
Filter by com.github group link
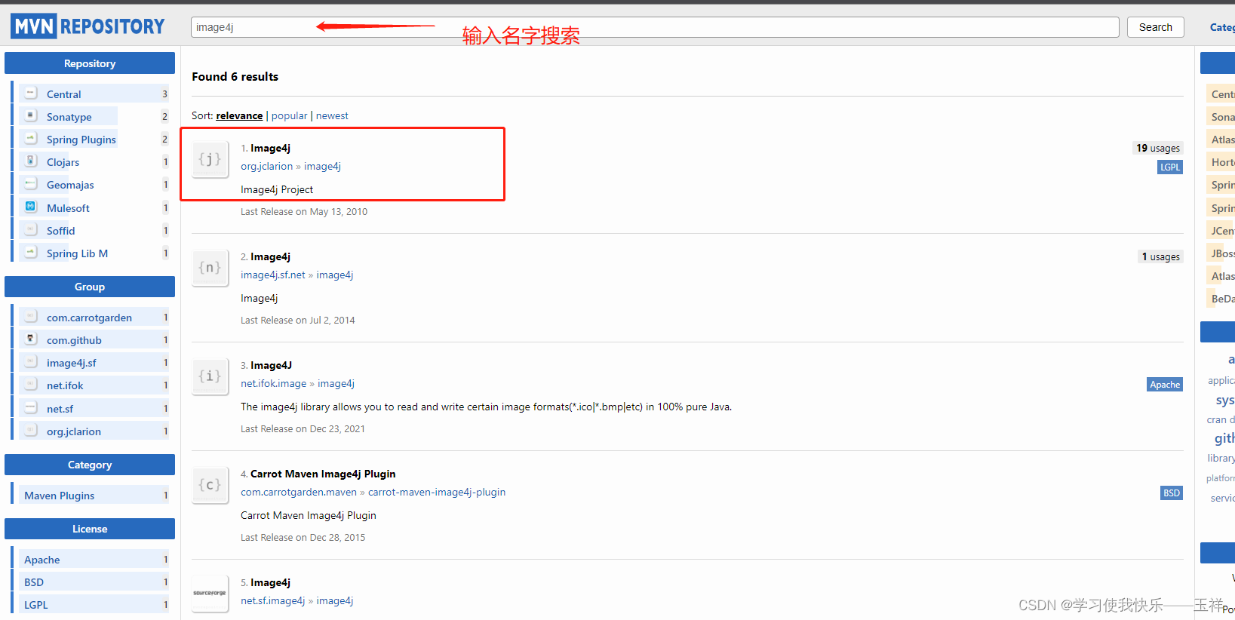(x=74, y=340)
